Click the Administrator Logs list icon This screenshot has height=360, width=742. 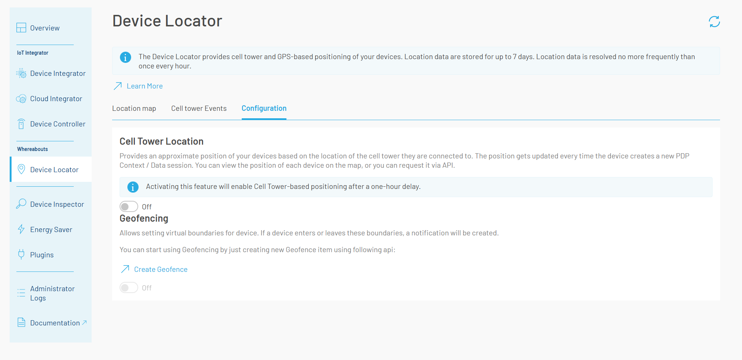21,293
